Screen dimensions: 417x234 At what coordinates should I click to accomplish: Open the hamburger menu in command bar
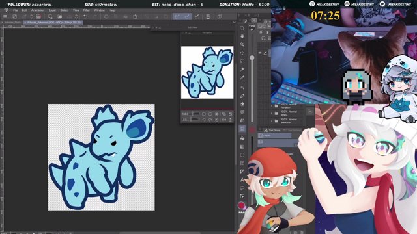(x=5, y=16)
